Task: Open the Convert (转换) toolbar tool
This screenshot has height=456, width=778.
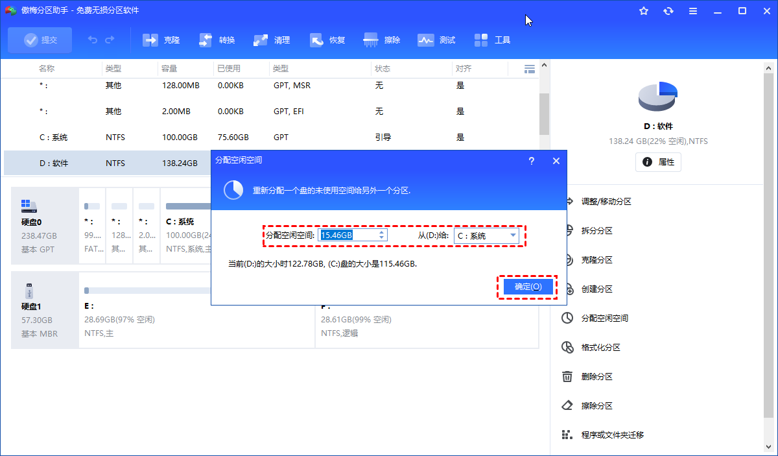Action: tap(207, 40)
